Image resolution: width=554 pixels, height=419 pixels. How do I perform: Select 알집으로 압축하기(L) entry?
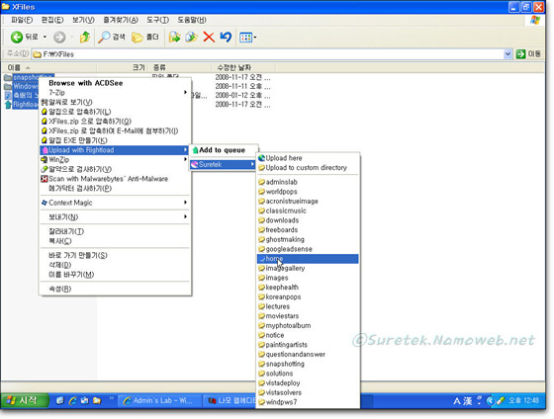115,112
